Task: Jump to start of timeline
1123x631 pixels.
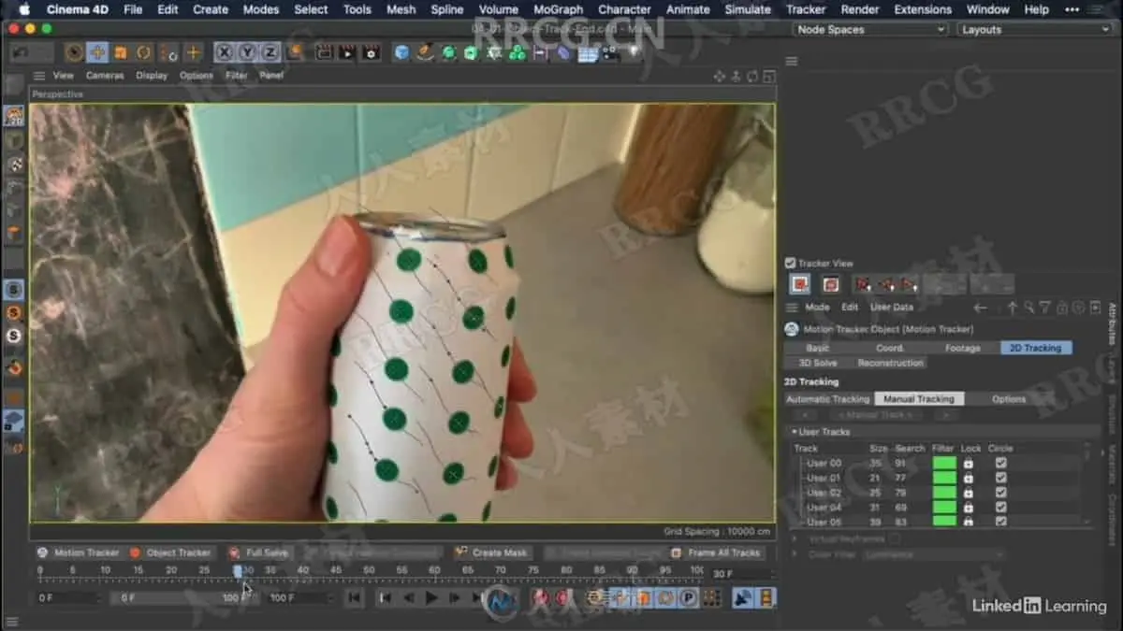Action: coord(354,597)
